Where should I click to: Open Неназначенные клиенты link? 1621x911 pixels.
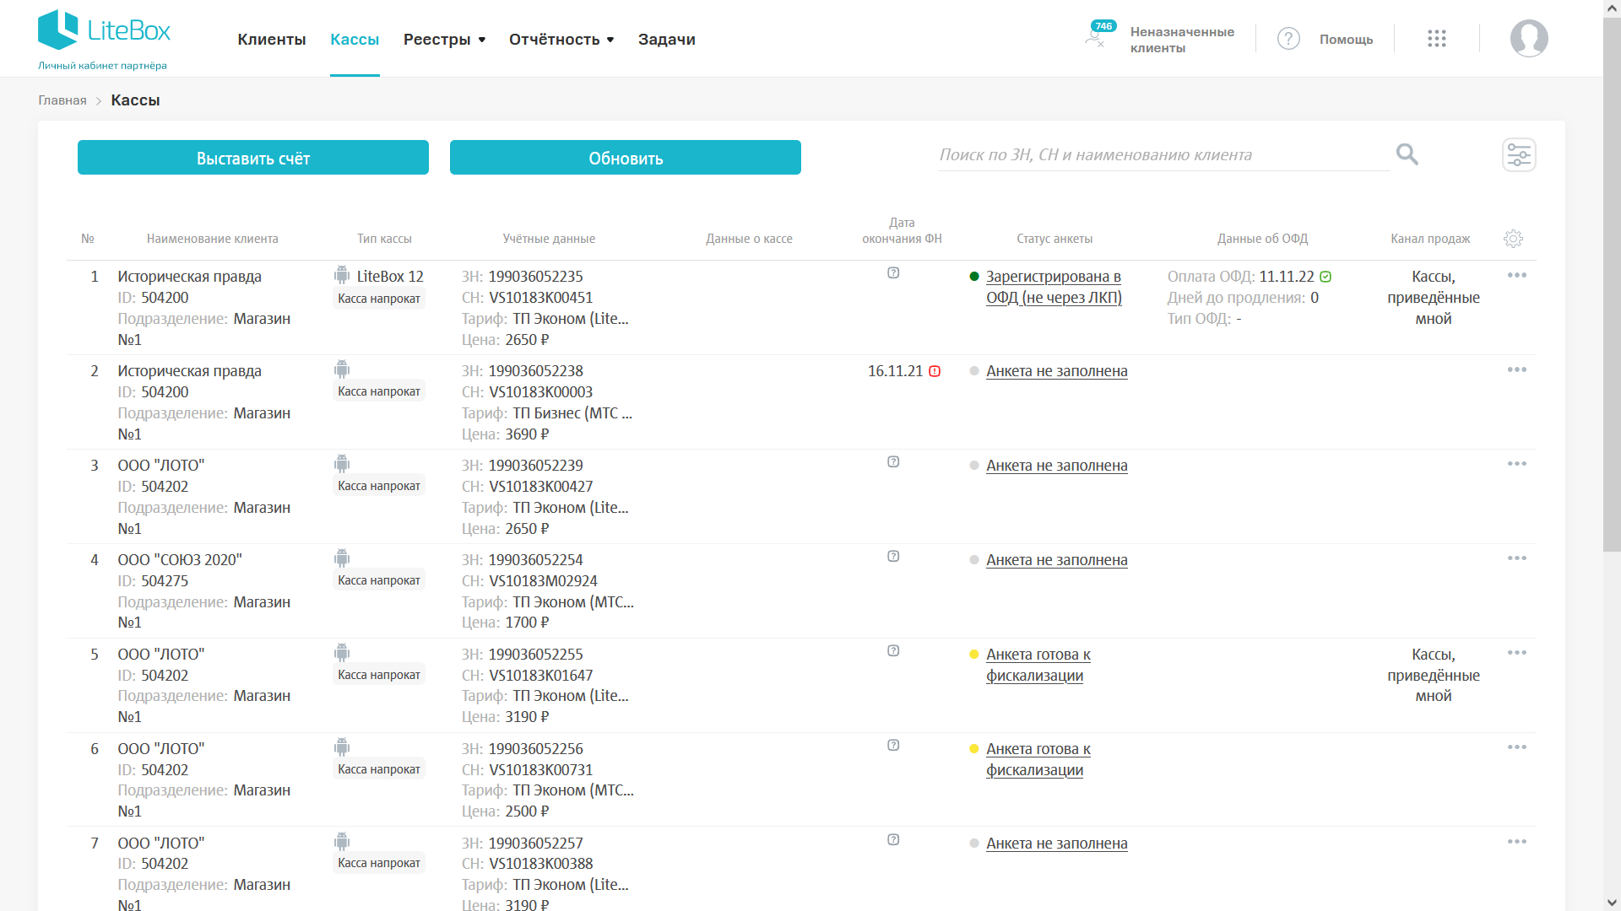coord(1182,40)
